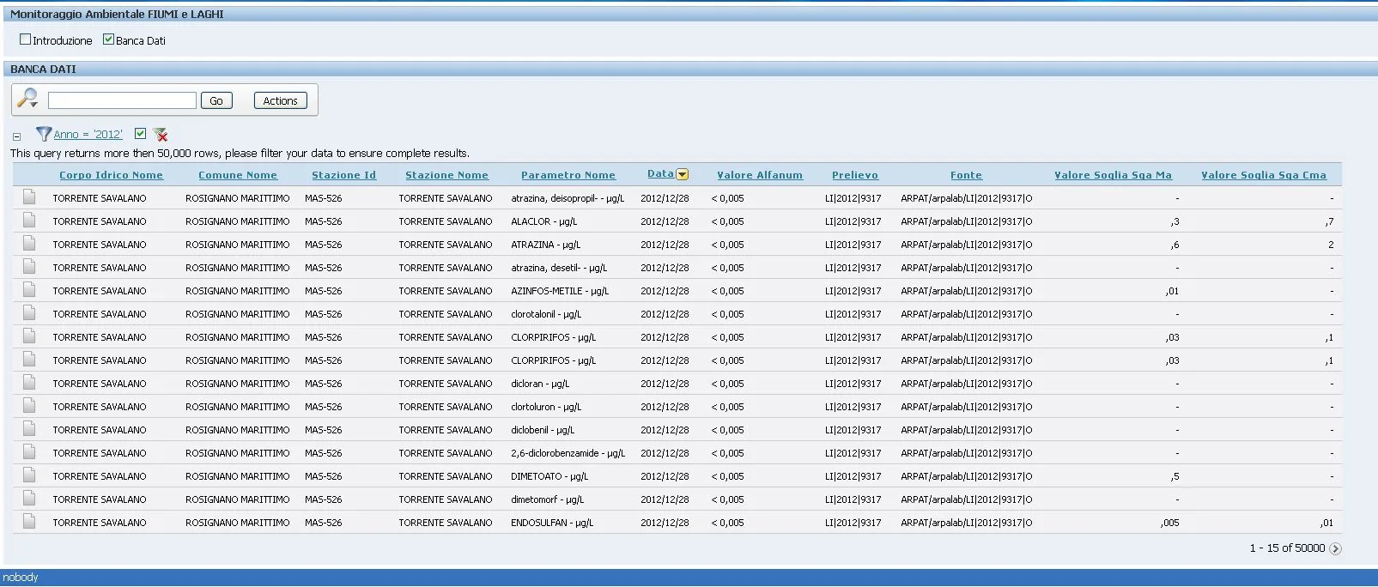Open detail icon for ENDOSULFAN row

coord(29,522)
